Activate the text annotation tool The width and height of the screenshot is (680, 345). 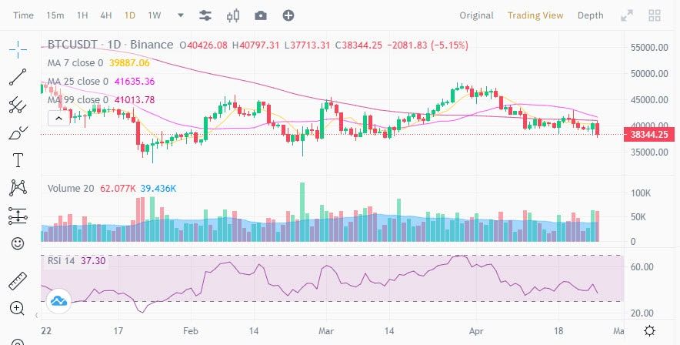point(18,160)
